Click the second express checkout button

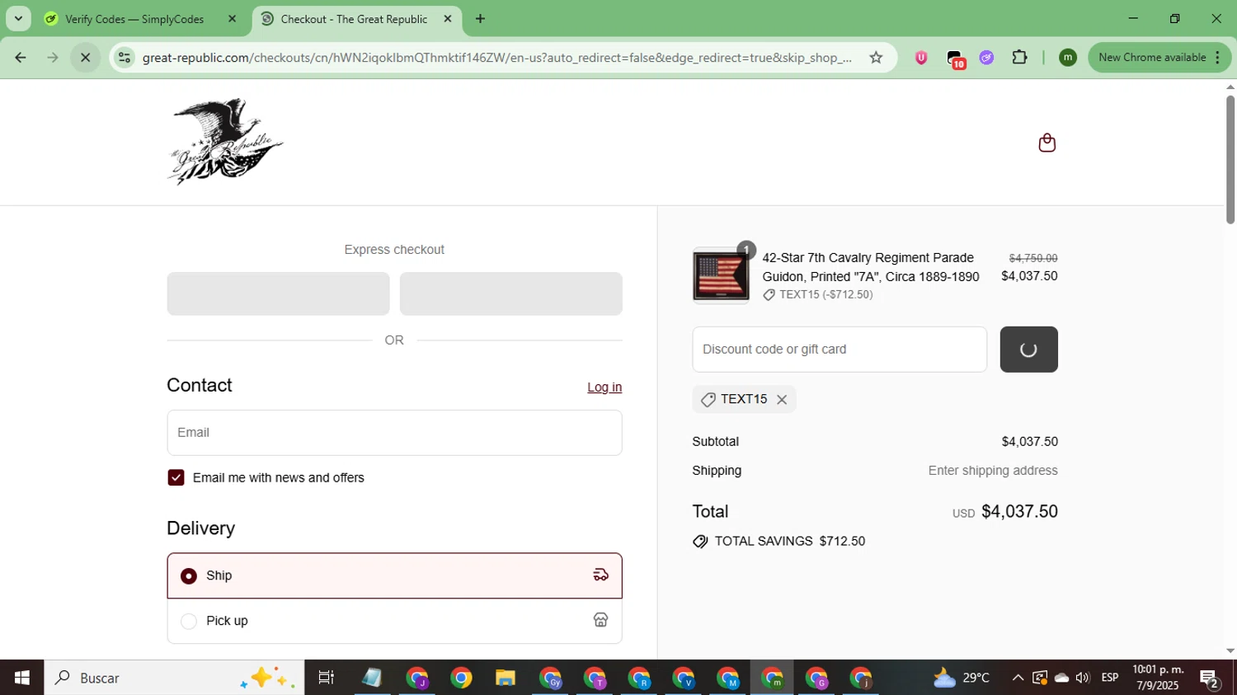pyautogui.click(x=510, y=293)
